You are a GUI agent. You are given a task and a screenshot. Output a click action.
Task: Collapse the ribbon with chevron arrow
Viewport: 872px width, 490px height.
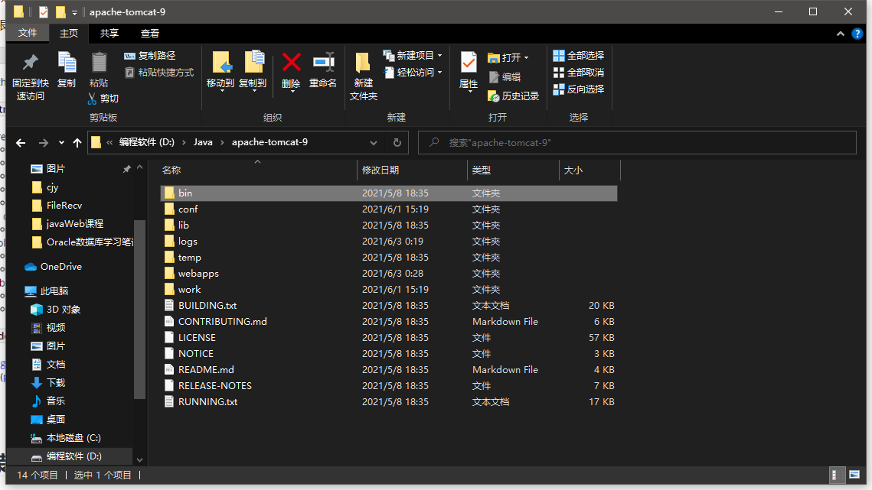(841, 34)
